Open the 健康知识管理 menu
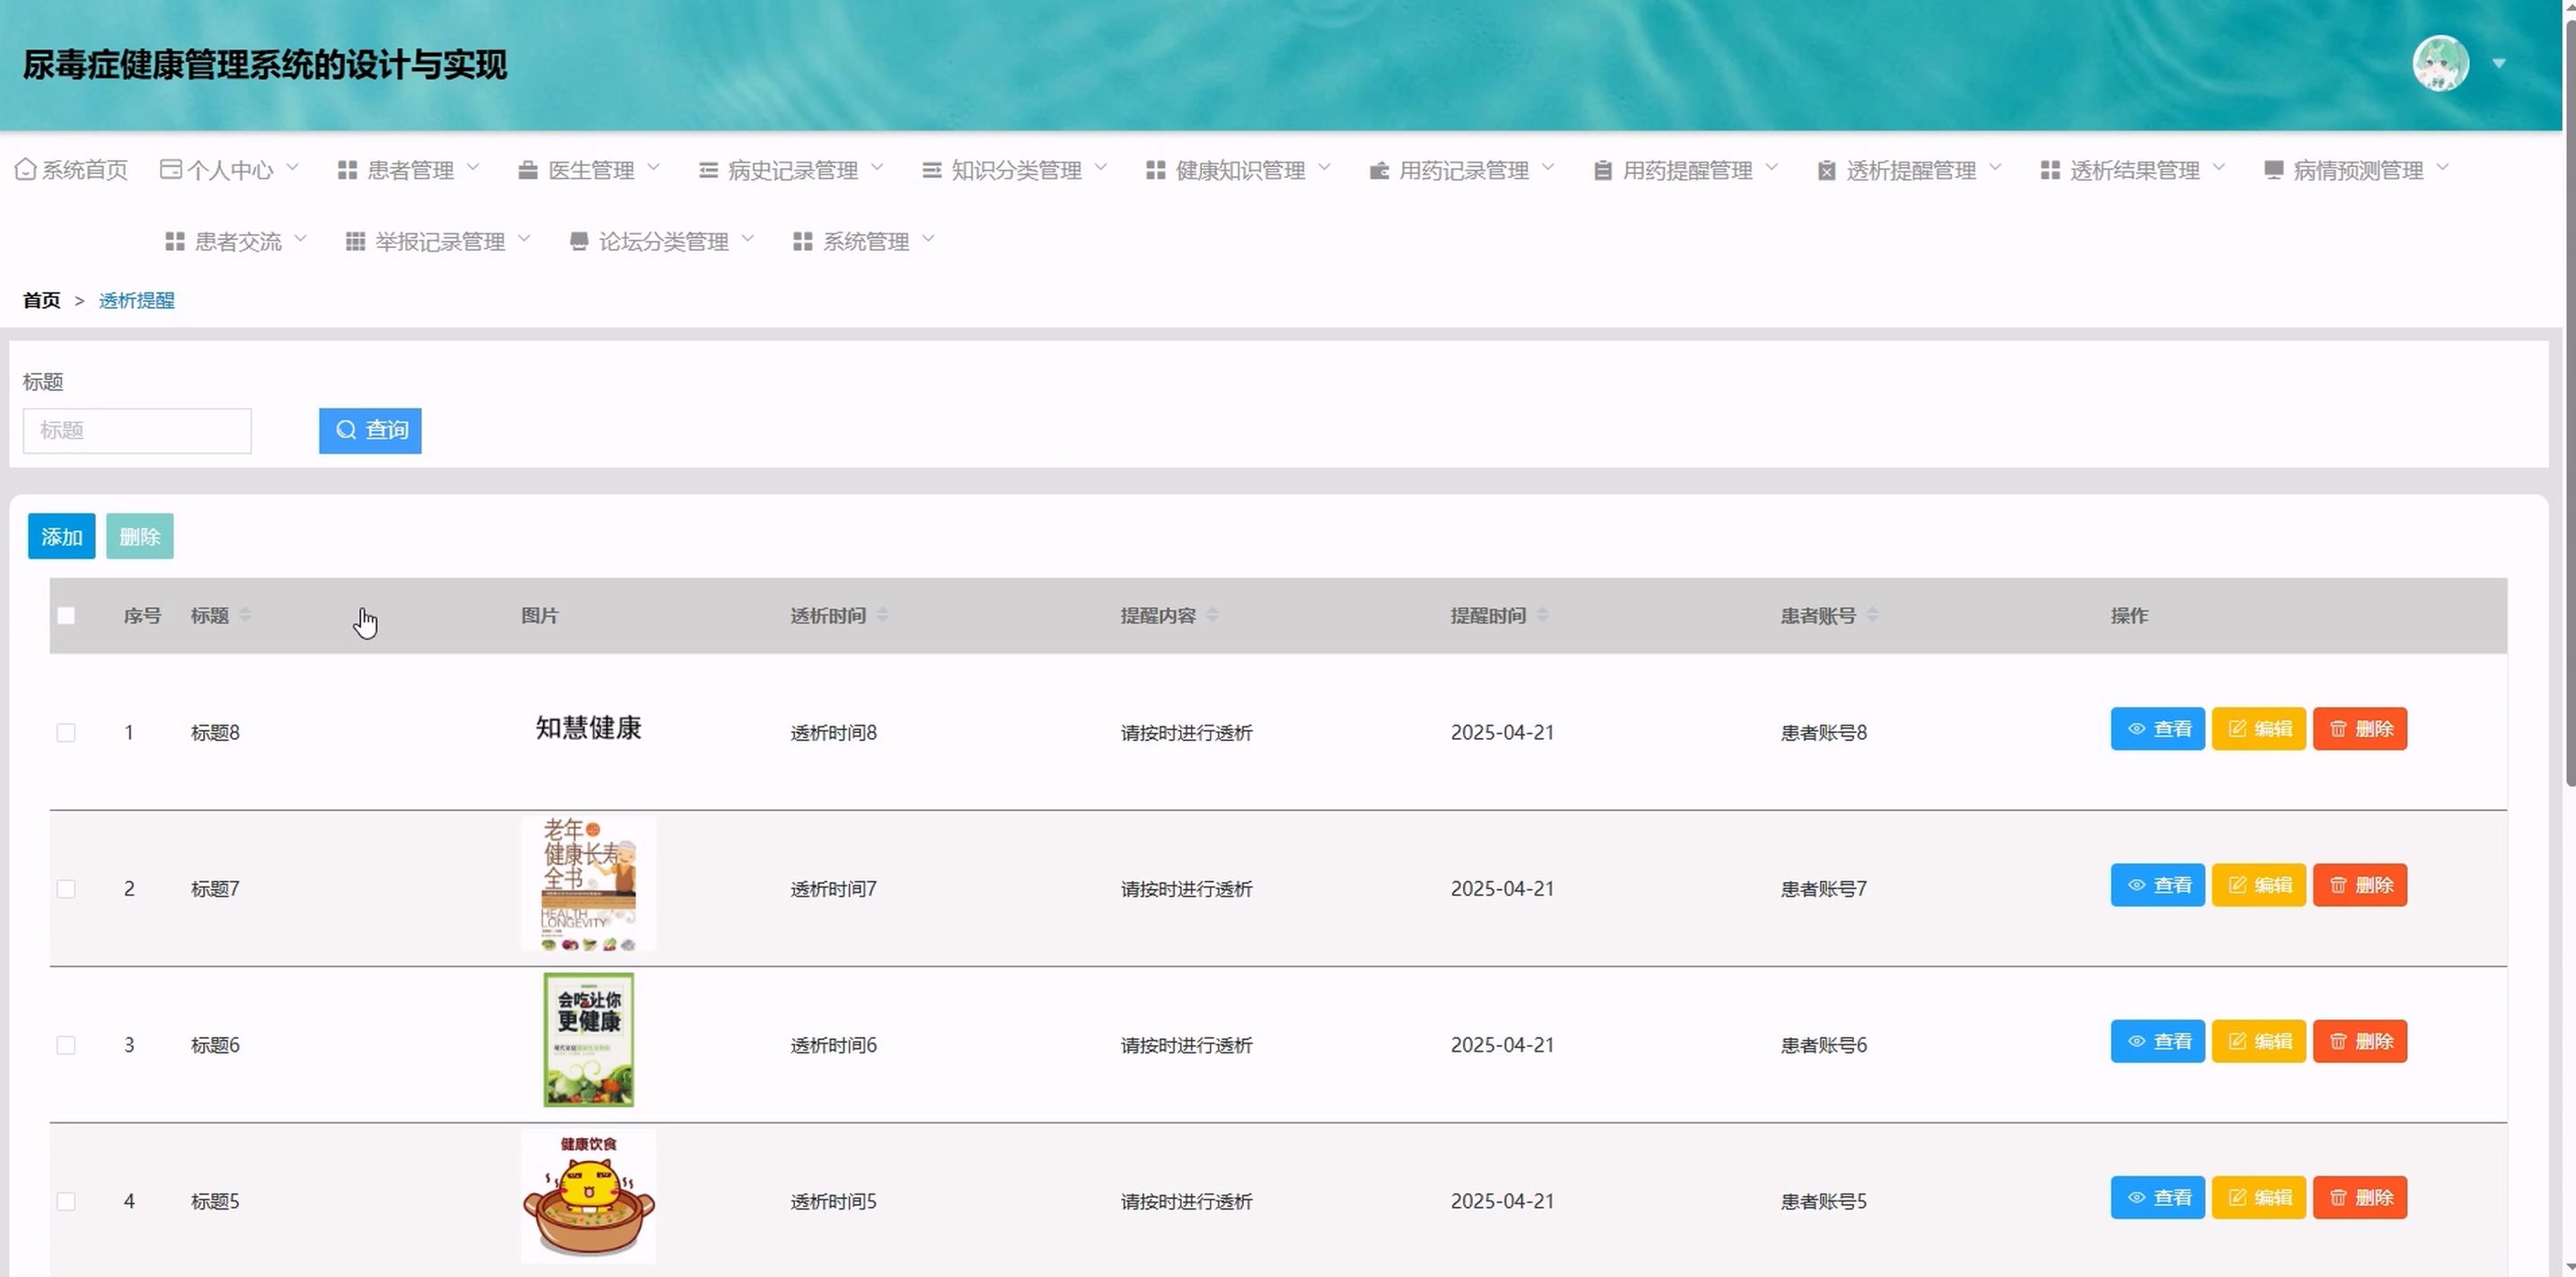The image size is (2576, 1277). pos(1239,170)
